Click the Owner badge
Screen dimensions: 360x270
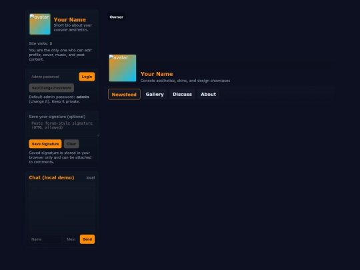(x=117, y=17)
